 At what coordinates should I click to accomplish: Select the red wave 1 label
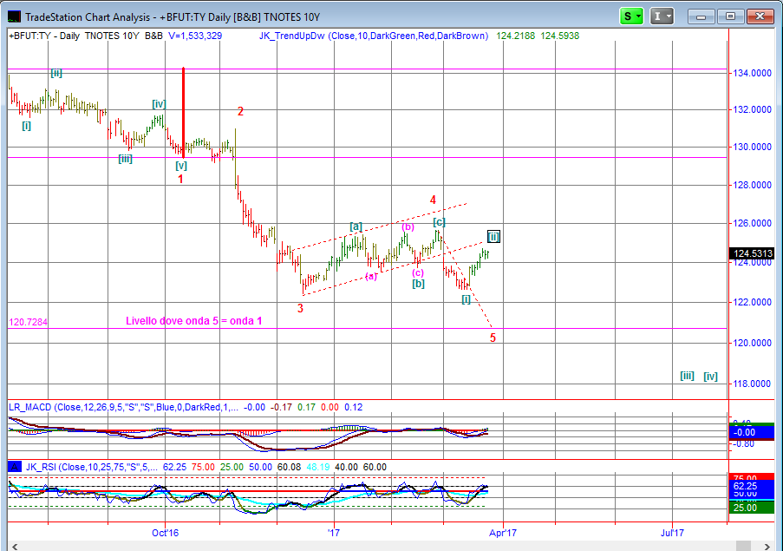[180, 179]
